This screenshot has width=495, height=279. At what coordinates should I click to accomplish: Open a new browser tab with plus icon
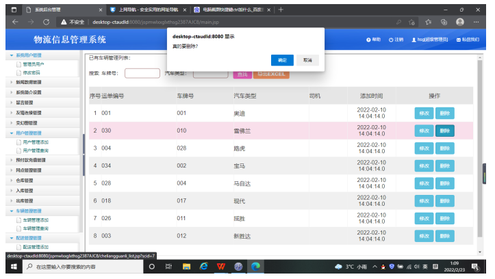pos(281,10)
